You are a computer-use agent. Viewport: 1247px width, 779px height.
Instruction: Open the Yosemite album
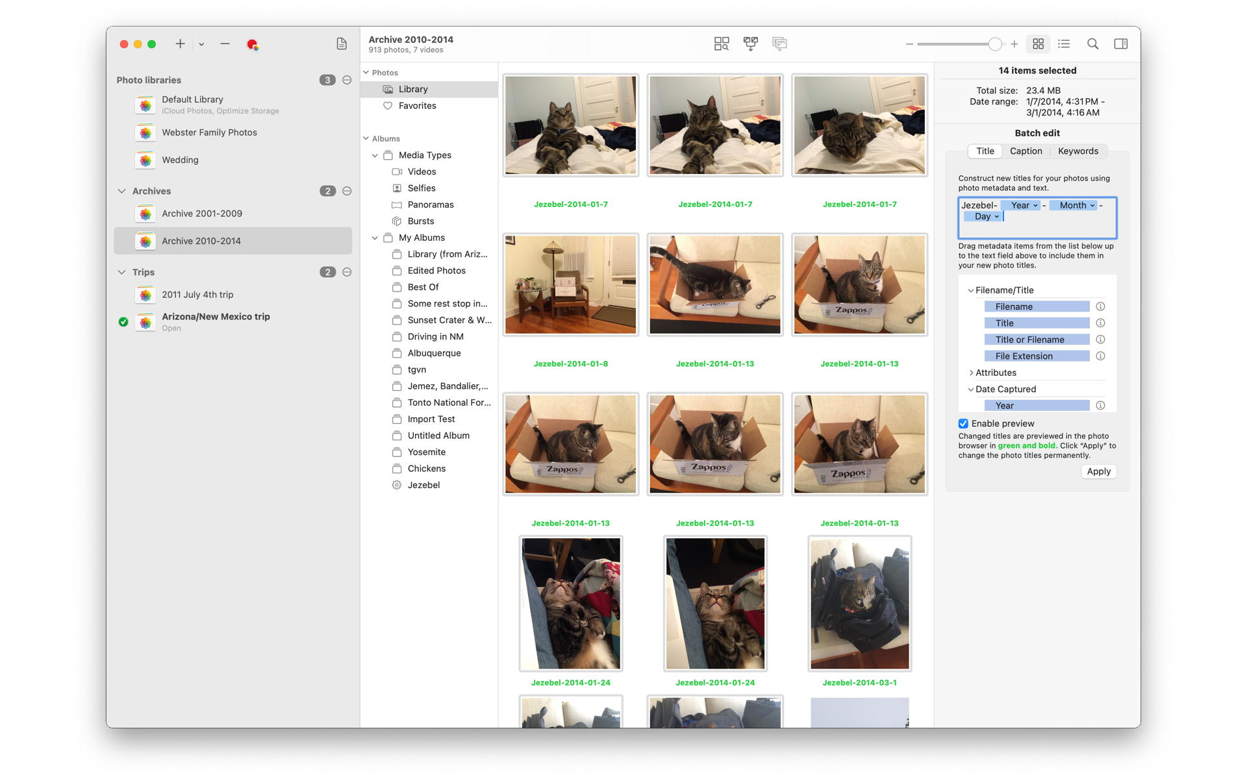(x=429, y=452)
